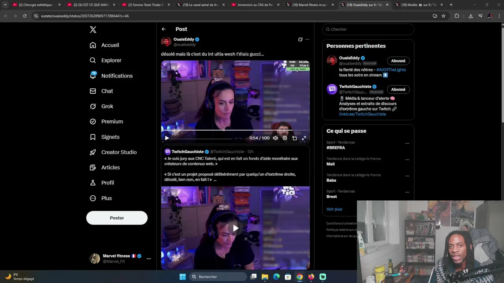Click Voir plus under trends
The height and width of the screenshot is (283, 504).
pos(334,209)
